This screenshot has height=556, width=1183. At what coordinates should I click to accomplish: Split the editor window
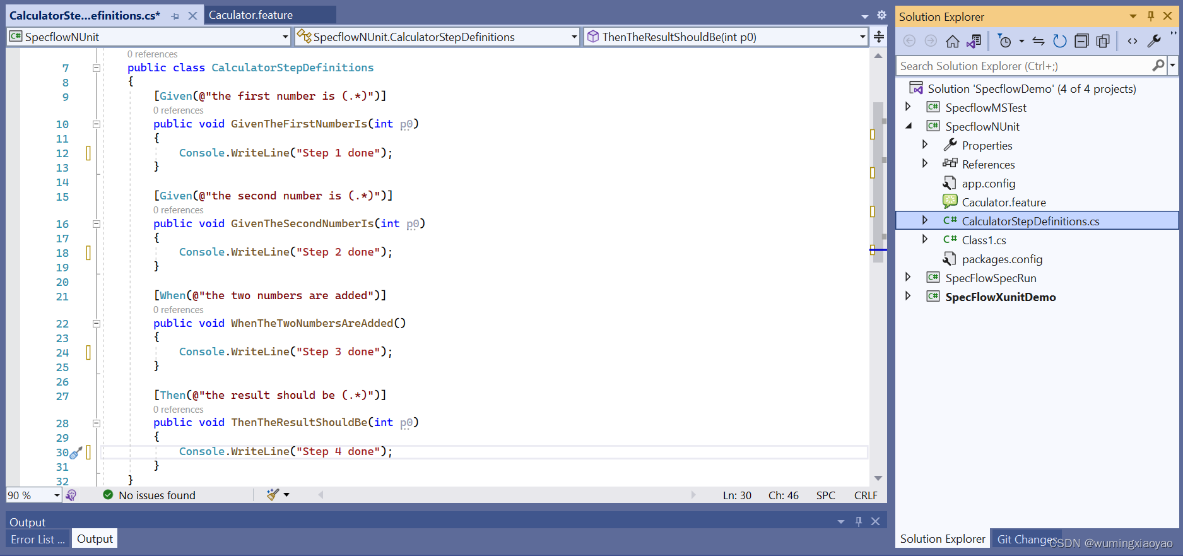click(x=878, y=37)
